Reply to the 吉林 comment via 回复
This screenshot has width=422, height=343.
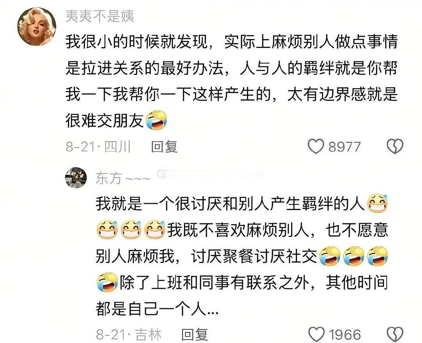tap(195, 335)
